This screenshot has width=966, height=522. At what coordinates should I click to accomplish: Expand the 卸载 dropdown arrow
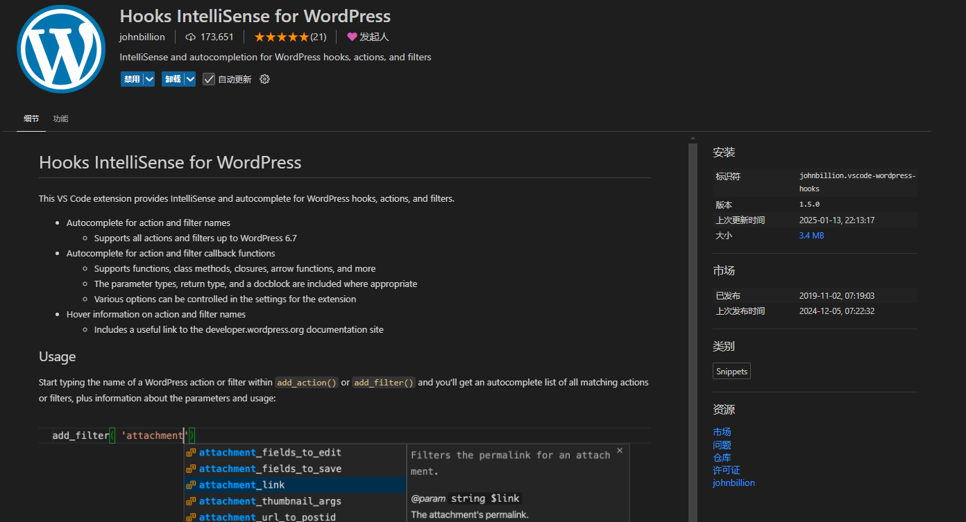point(190,79)
